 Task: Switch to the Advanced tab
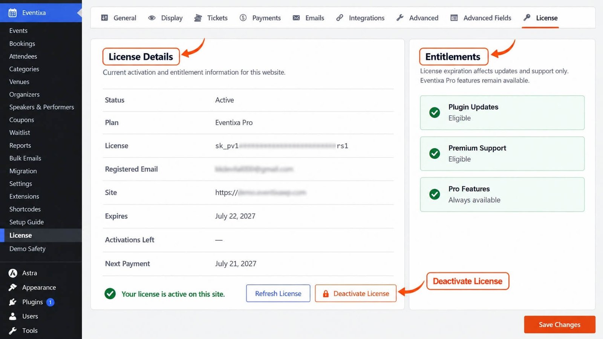pyautogui.click(x=418, y=18)
